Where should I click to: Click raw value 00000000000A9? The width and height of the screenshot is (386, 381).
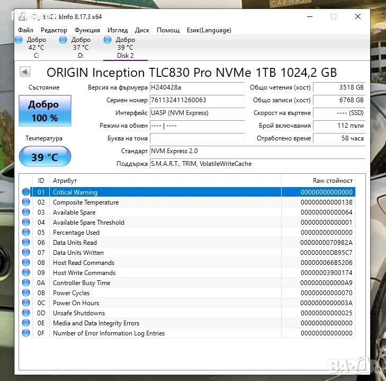326,283
